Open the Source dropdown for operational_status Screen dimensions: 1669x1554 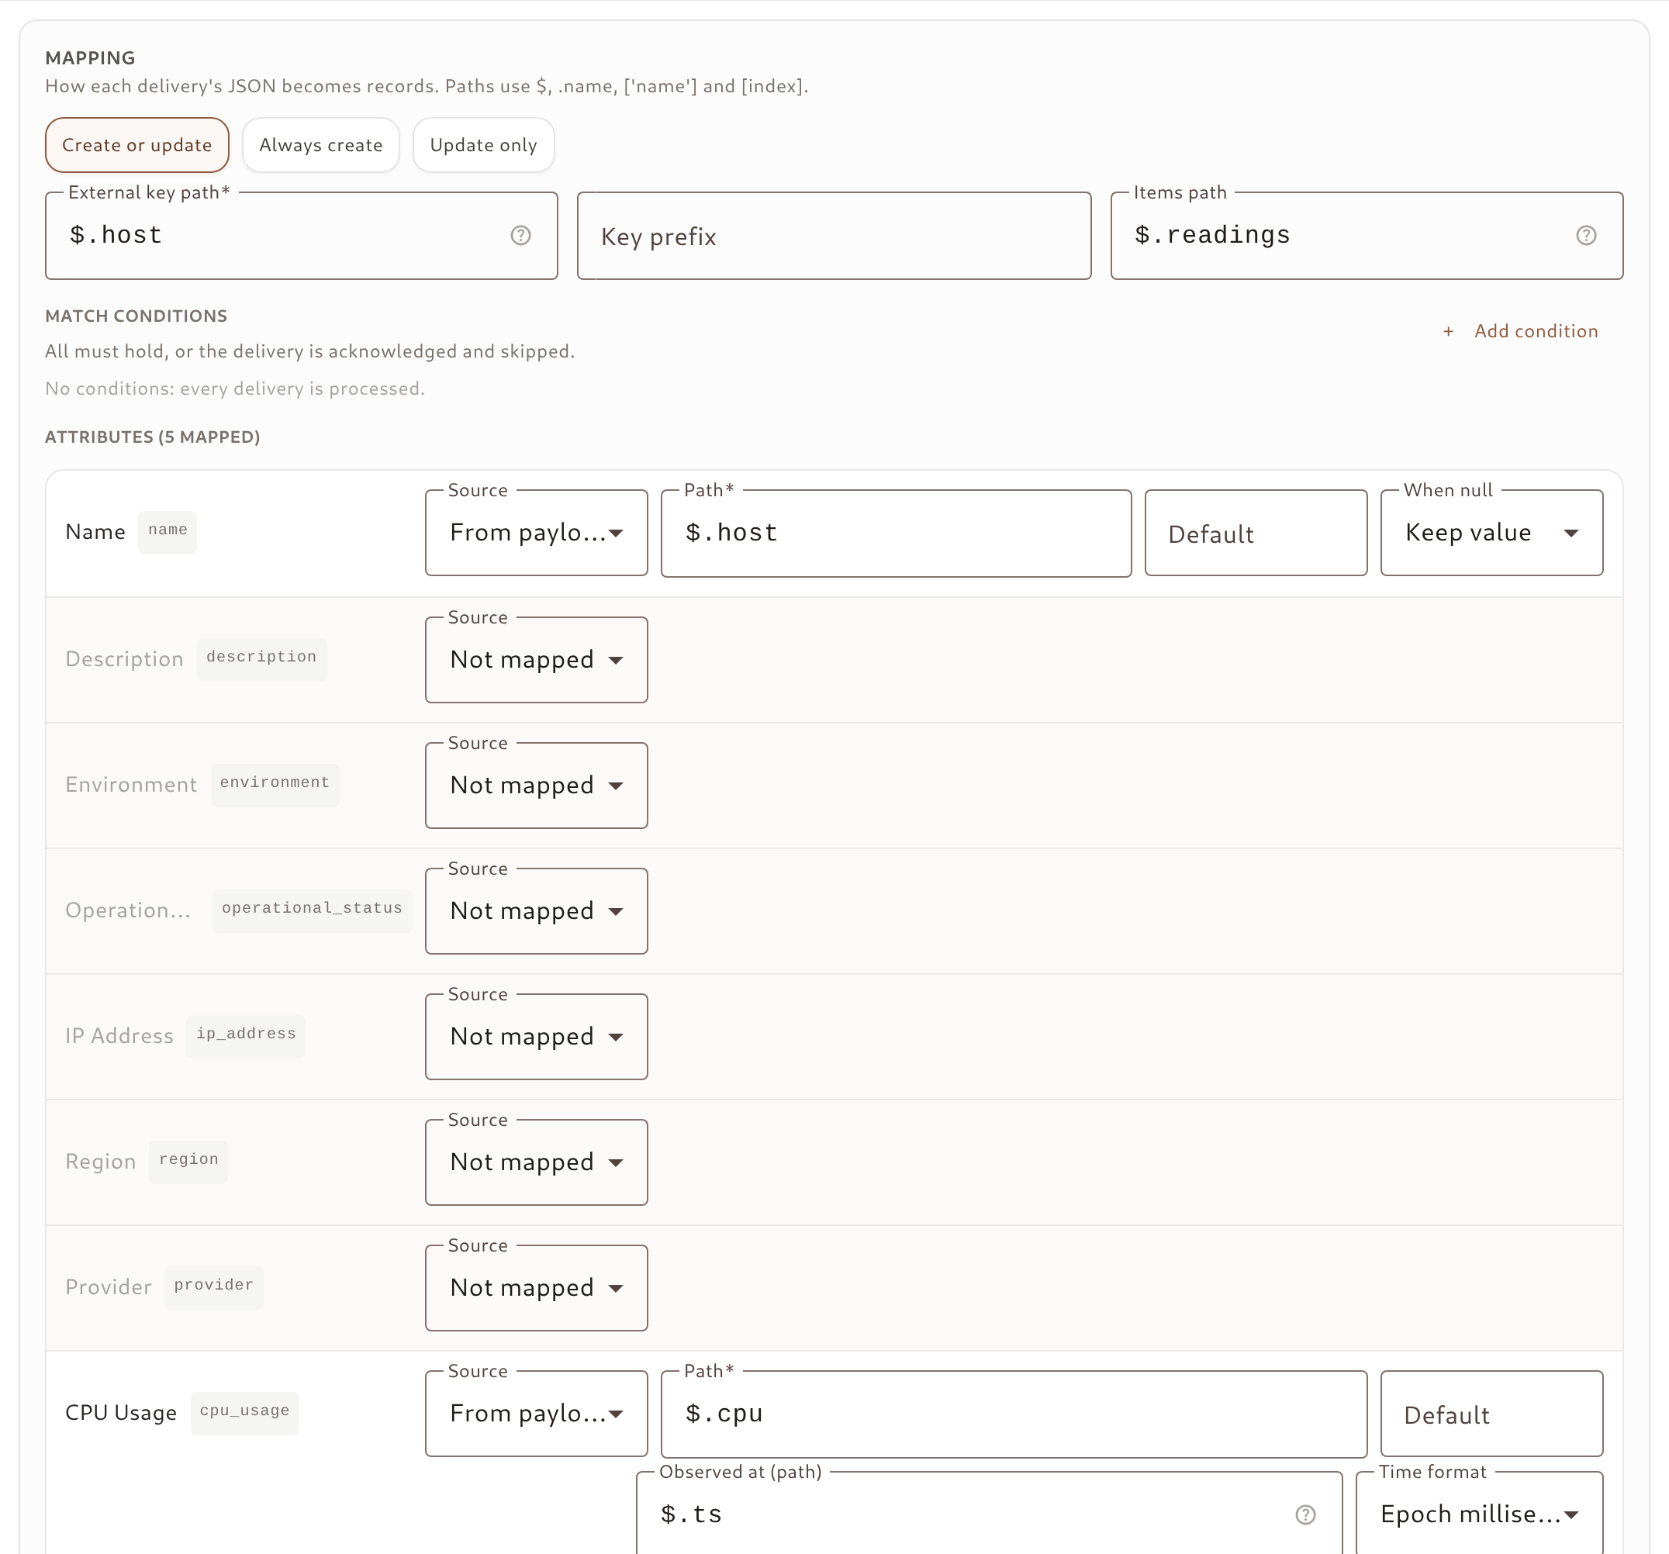click(537, 911)
